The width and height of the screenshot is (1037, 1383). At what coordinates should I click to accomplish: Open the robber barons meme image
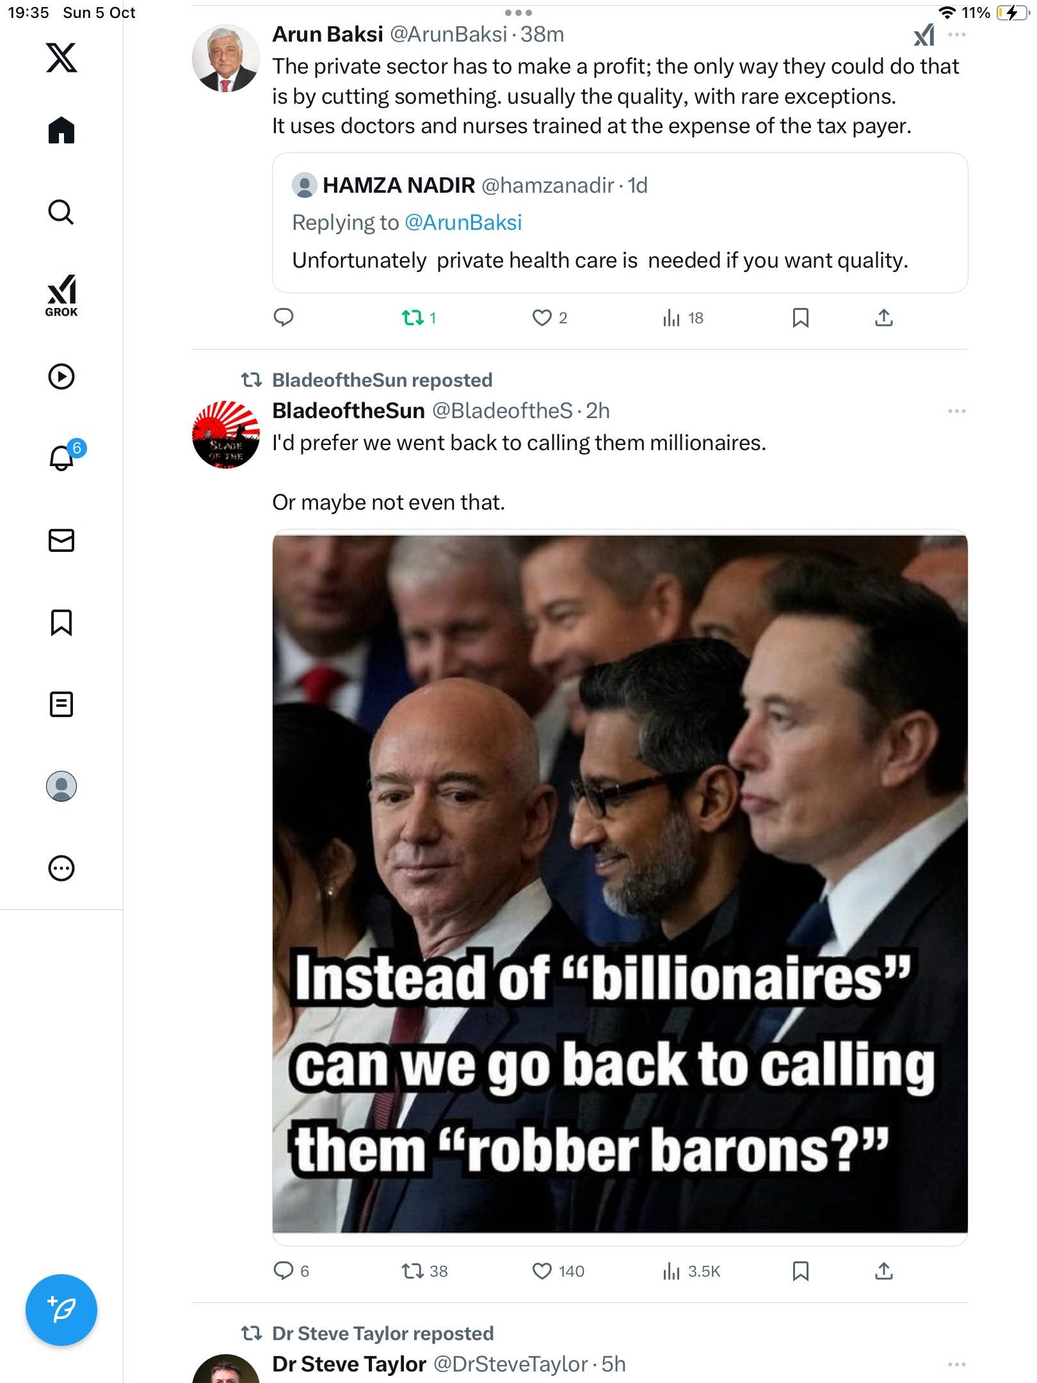click(620, 884)
